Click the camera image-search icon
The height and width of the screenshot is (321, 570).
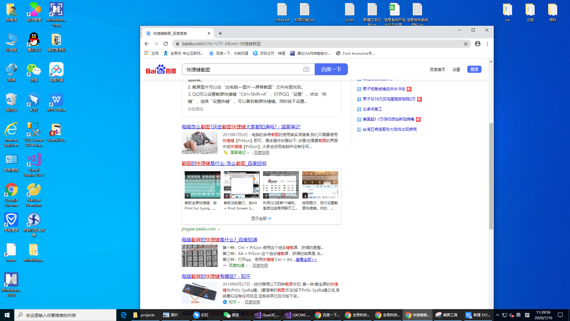[306, 69]
